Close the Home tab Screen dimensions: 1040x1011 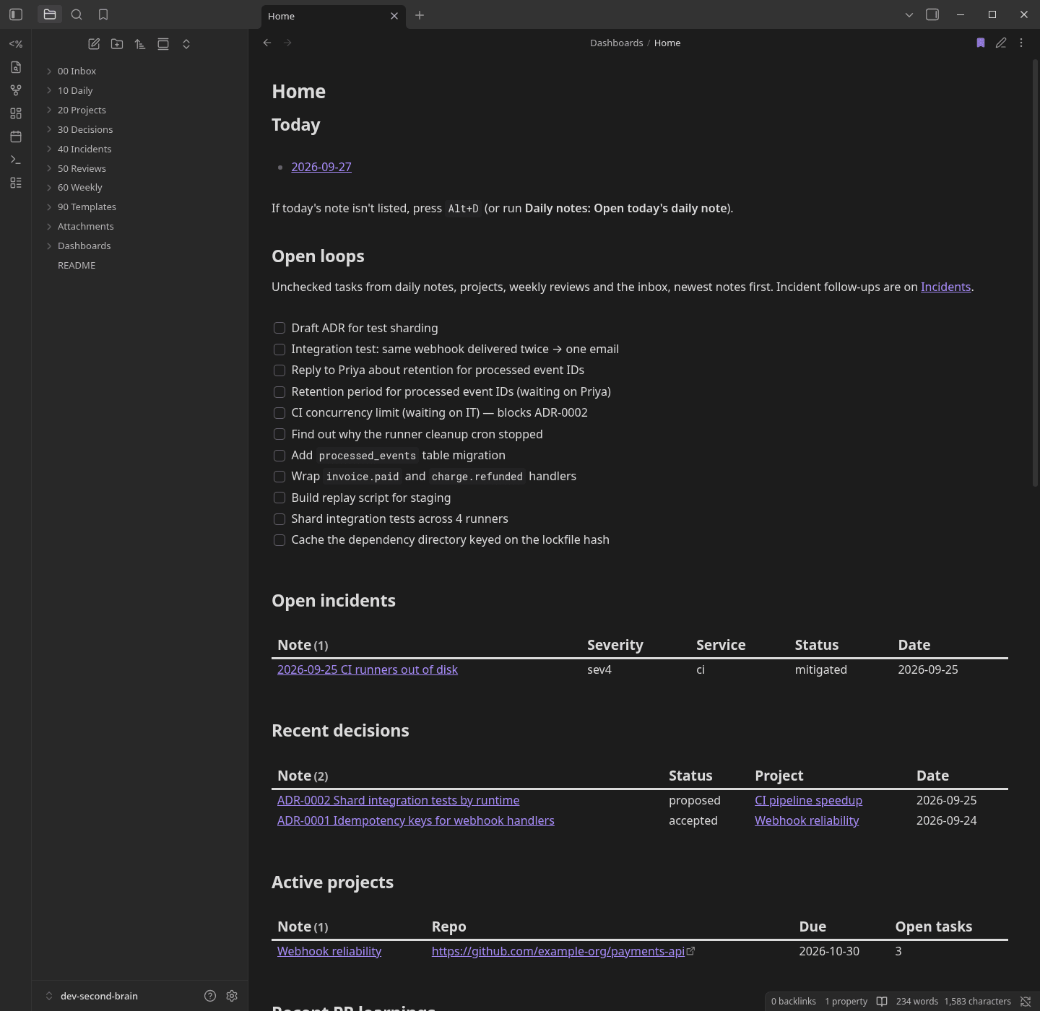point(394,16)
